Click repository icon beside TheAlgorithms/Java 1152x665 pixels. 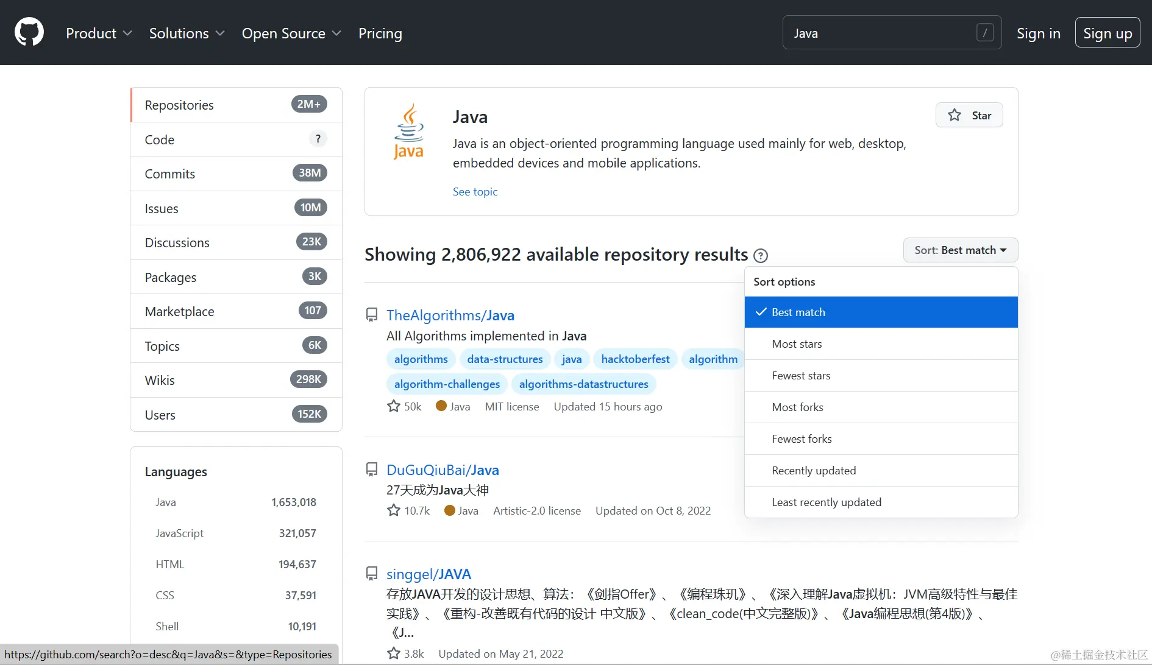pos(371,315)
